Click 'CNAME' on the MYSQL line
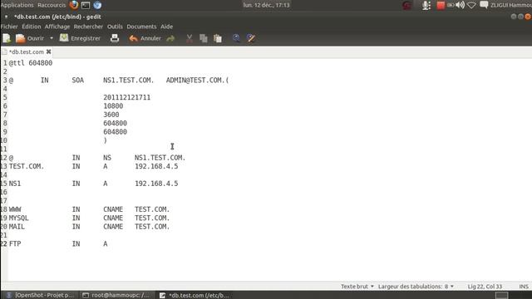The width and height of the screenshot is (532, 299). (113, 218)
